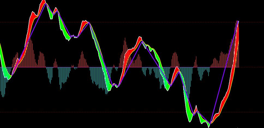
Task: Click the tallest red histogram bar at far right
Action: tap(236, 43)
